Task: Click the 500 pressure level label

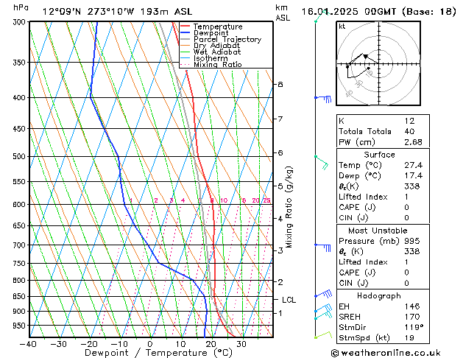Action: (21, 157)
